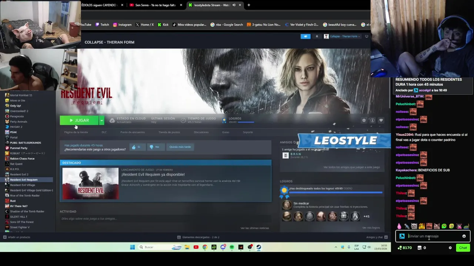Open the DLC tab

coord(104,132)
